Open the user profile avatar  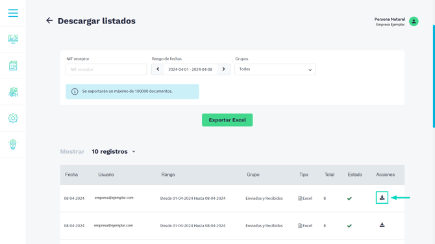click(414, 21)
